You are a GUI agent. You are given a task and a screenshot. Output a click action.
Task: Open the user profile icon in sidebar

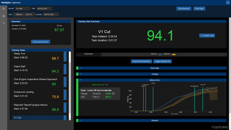coord(4,9)
